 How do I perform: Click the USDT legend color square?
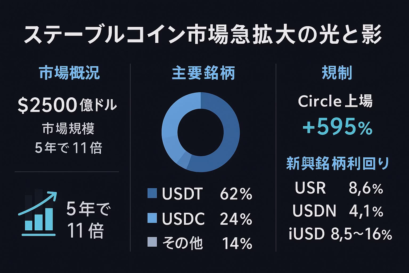(152, 193)
